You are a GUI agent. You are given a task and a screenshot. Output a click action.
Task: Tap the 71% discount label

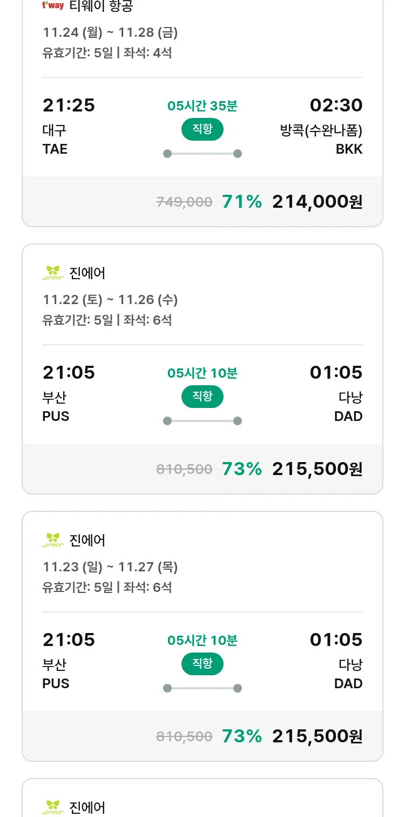(x=242, y=202)
